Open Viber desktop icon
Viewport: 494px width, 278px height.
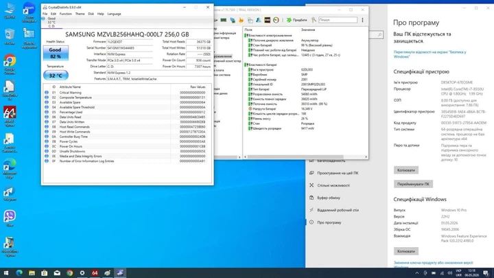(10, 218)
